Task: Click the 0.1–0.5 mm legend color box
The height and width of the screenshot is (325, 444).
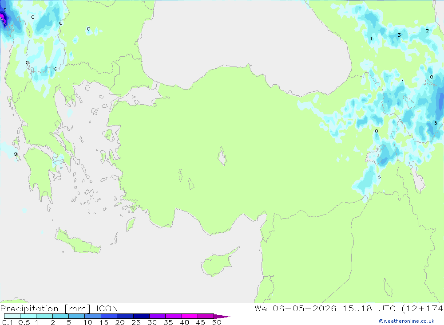Action: [12, 316]
